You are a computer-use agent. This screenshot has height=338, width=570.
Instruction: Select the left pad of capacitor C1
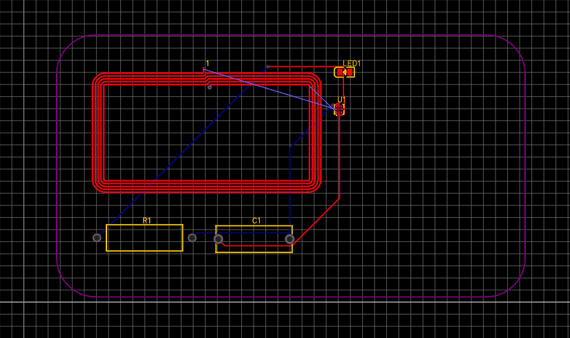[x=218, y=239]
